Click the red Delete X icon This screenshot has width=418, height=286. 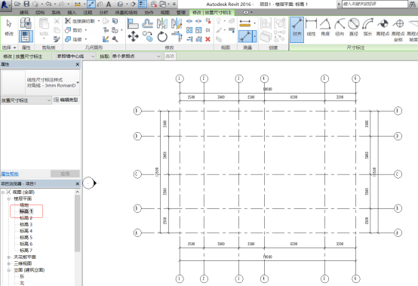(x=208, y=39)
